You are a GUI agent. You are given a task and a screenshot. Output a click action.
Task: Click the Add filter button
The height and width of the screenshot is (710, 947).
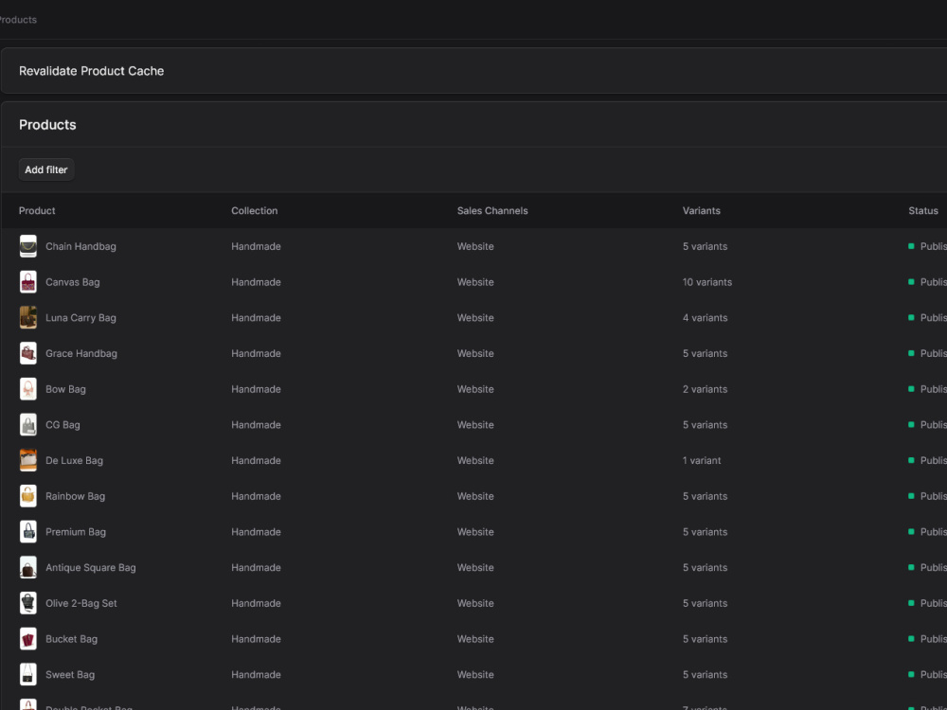click(46, 169)
